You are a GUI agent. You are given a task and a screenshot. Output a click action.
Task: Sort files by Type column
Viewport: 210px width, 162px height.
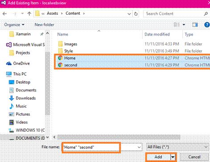[189, 34]
